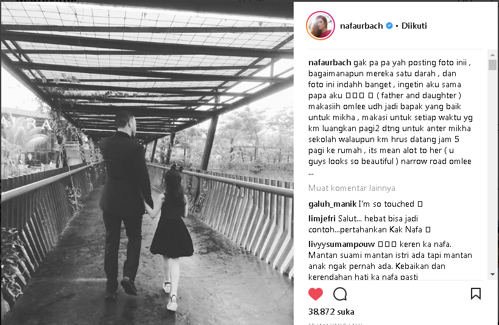Visit limjefri commenter profile
Viewport: 499px width, 325px height.
pos(322,218)
